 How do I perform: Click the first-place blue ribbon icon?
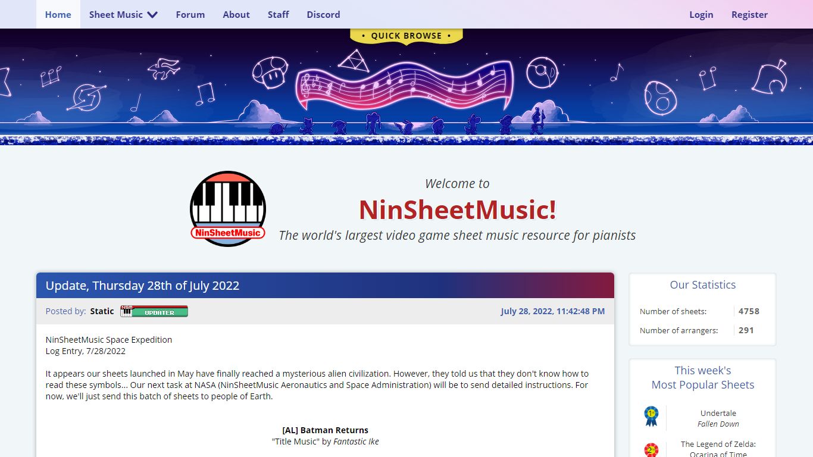tap(651, 417)
